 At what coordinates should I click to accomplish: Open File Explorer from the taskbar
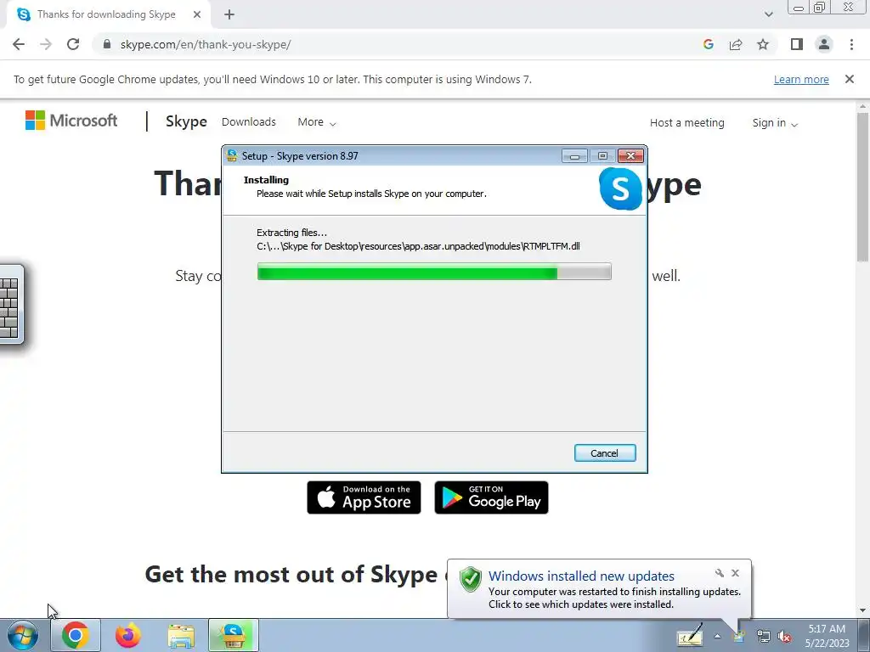(181, 635)
